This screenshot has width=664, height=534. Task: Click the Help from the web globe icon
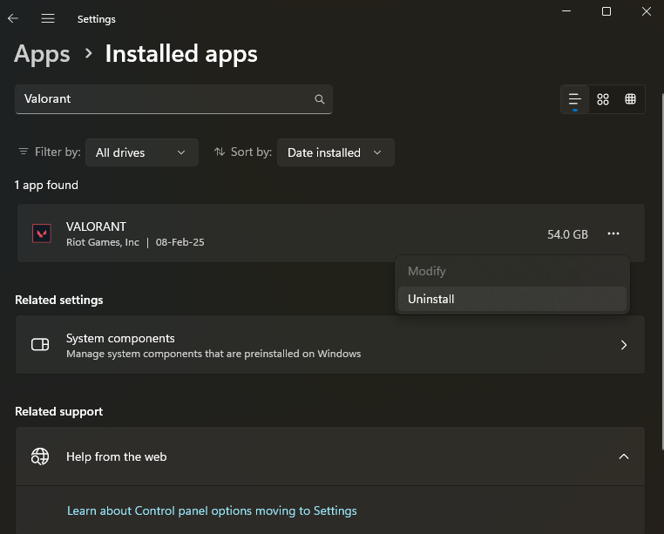[40, 456]
